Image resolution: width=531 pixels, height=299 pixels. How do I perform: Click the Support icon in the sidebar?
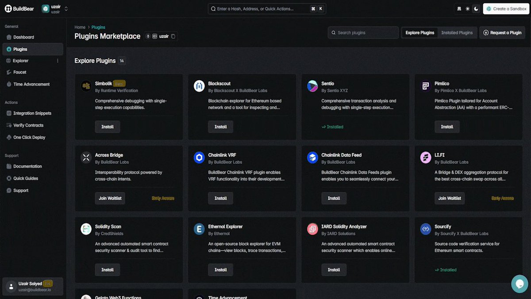[9, 190]
